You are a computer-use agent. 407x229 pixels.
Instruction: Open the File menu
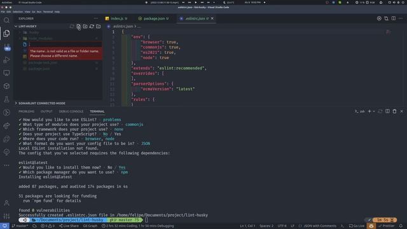(x=3, y=11)
